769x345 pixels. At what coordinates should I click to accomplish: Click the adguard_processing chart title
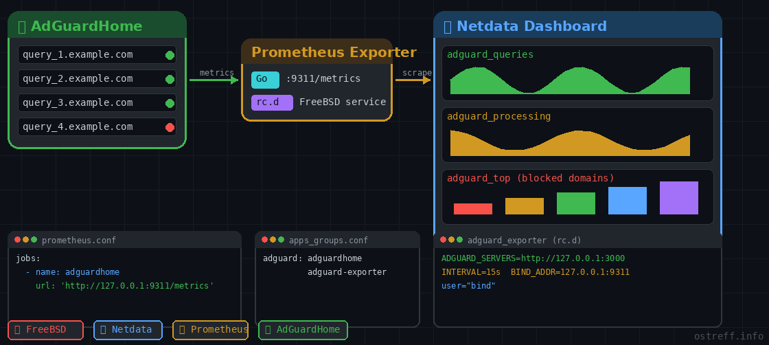[498, 116]
